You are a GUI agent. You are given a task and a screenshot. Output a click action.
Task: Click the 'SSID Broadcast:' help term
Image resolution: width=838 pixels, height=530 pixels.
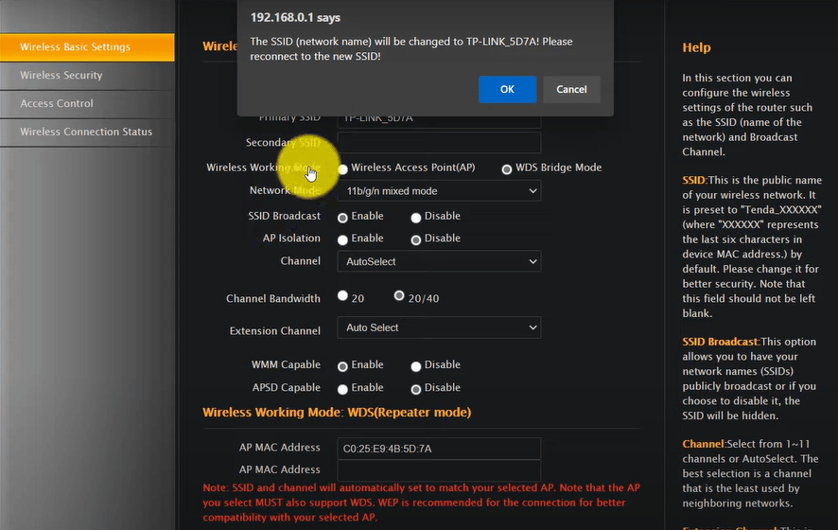(x=721, y=342)
